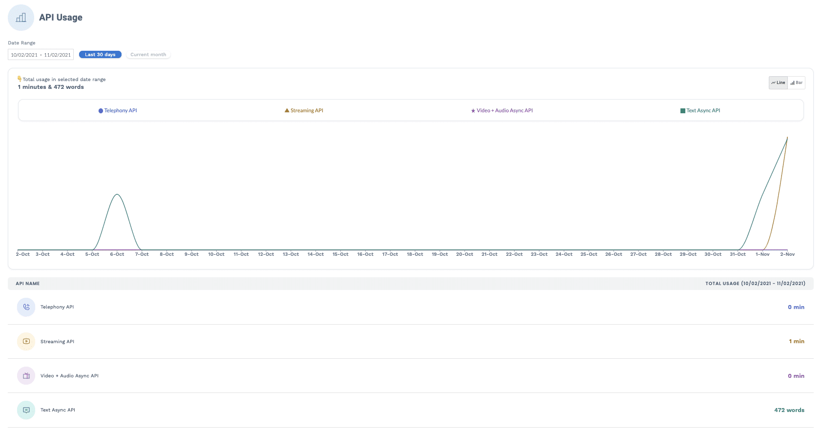Toggle Telephony API legend series
Viewport: 822px width, 433px height.
(x=118, y=111)
